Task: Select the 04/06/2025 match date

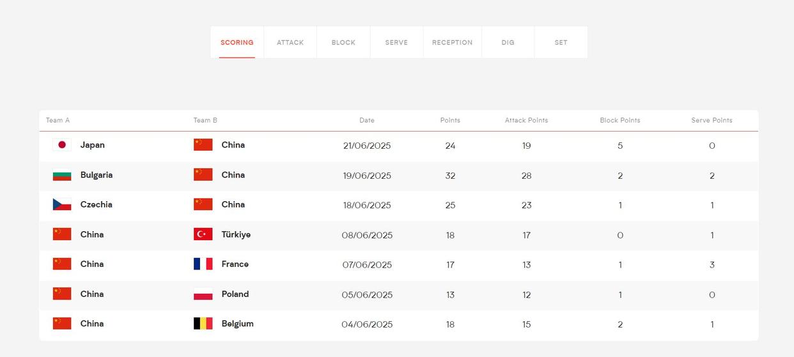Action: [x=367, y=324]
